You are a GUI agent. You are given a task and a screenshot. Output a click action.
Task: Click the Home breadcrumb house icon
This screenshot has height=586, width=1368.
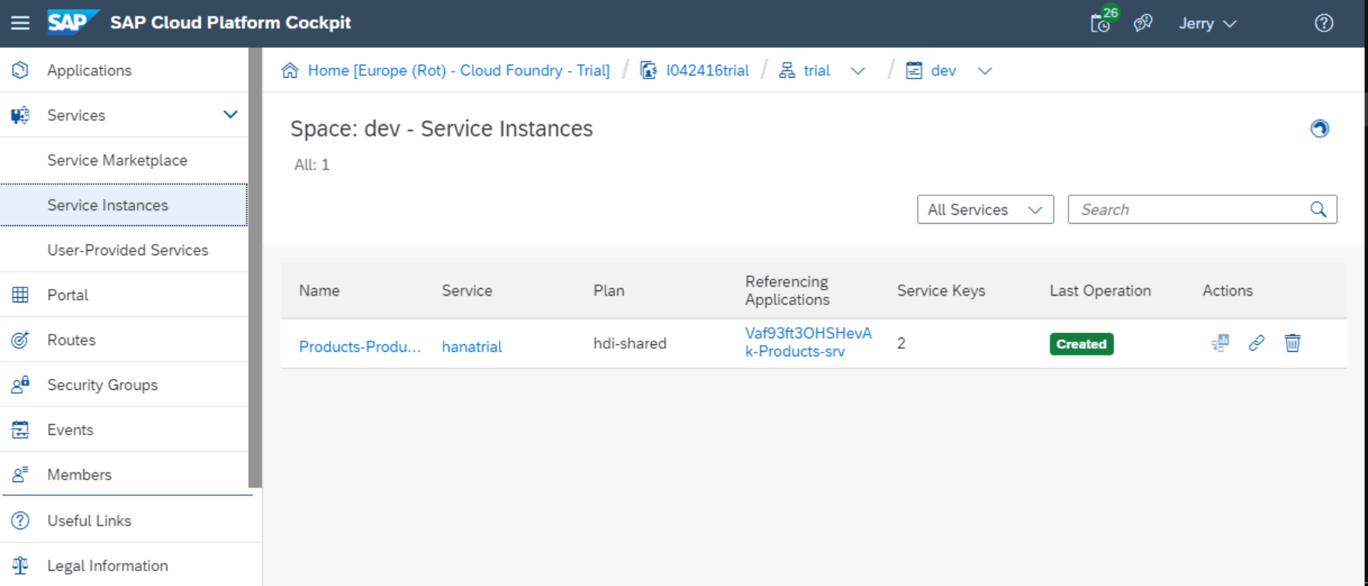[x=290, y=70]
